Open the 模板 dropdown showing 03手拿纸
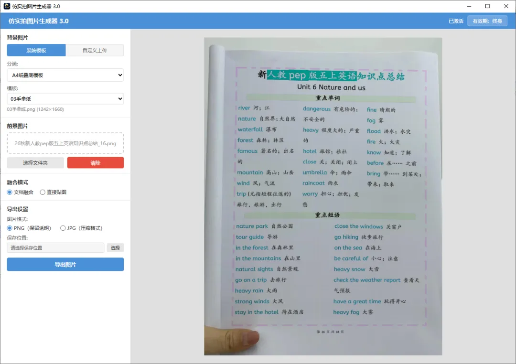Screen dimensions: 516x364 (65, 99)
